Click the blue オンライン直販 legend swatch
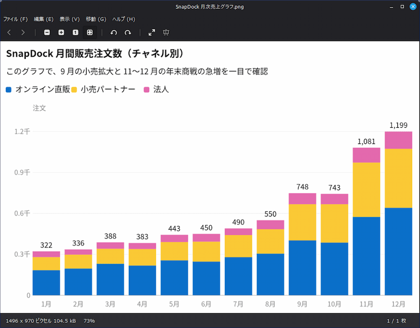Viewport: 420px width, 328px height. click(x=8, y=89)
